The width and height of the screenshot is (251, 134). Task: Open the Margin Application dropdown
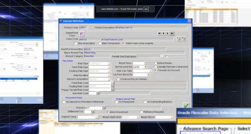click(x=138, y=117)
